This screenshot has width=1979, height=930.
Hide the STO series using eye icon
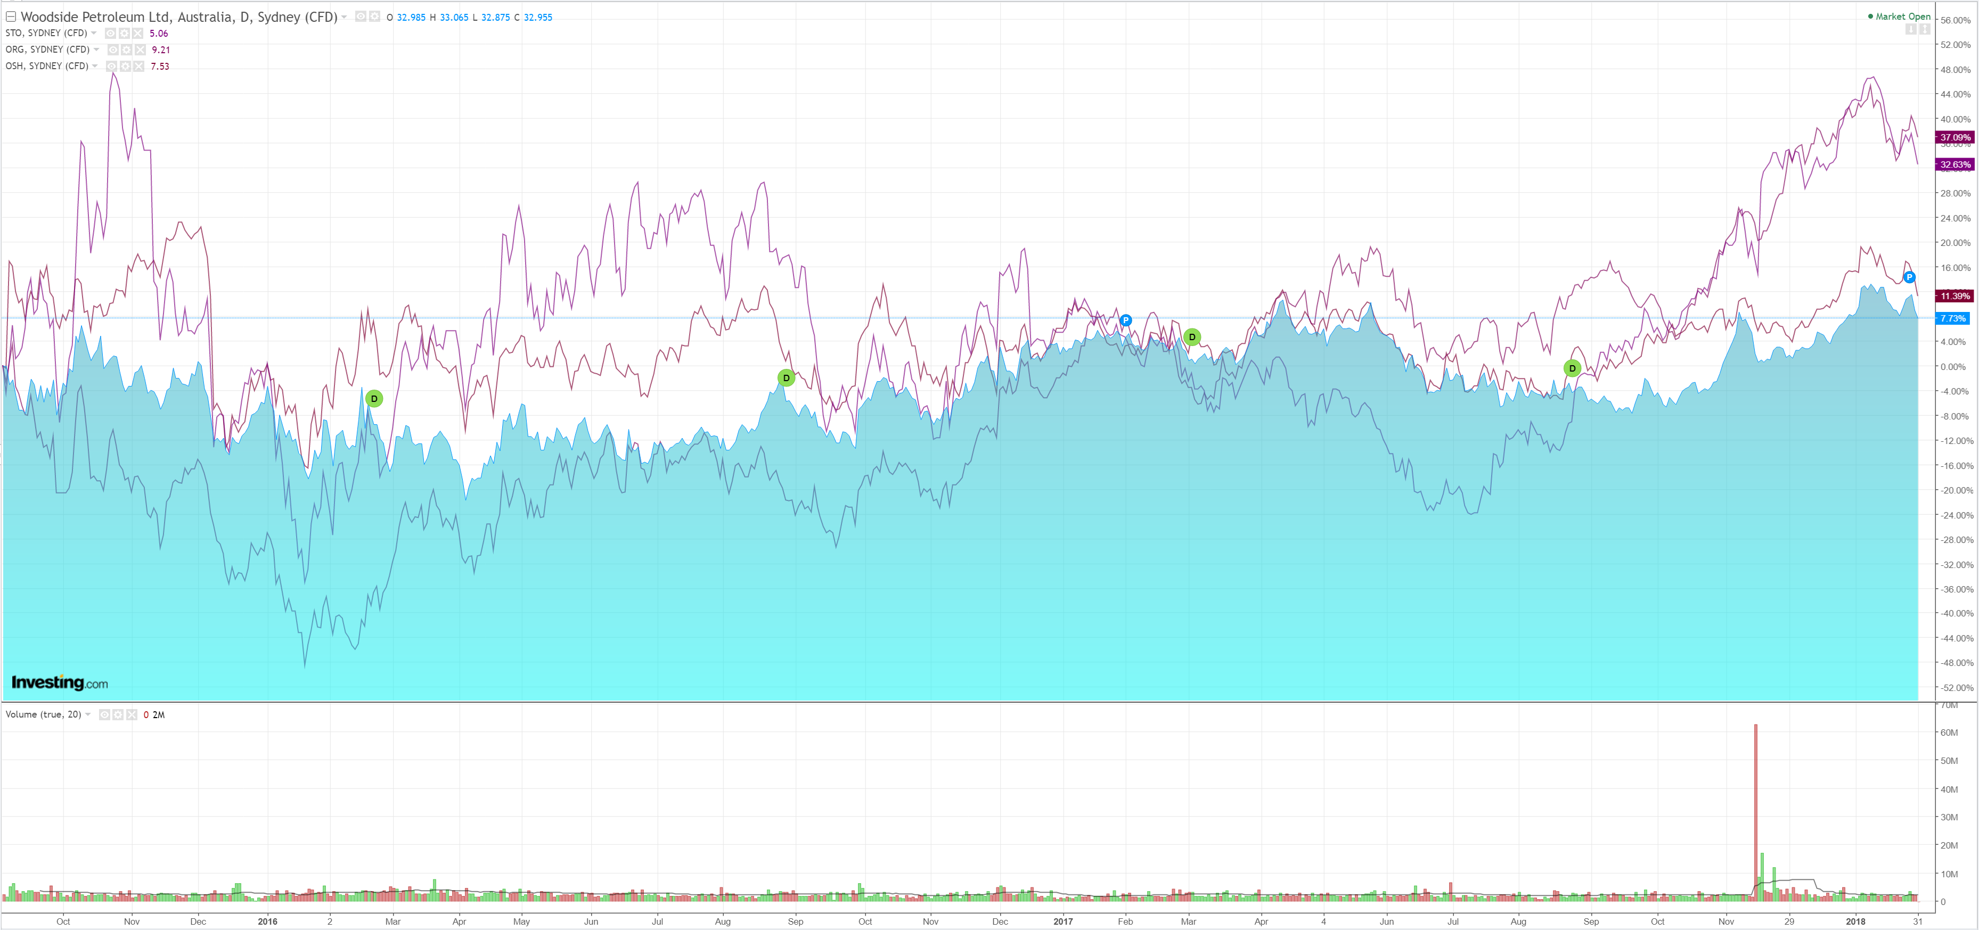tap(111, 33)
